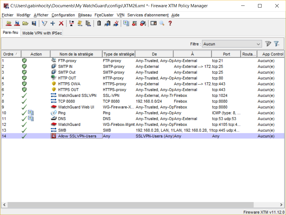
Task: Delete selected policy with red X icon
Action: (x=61, y=23)
